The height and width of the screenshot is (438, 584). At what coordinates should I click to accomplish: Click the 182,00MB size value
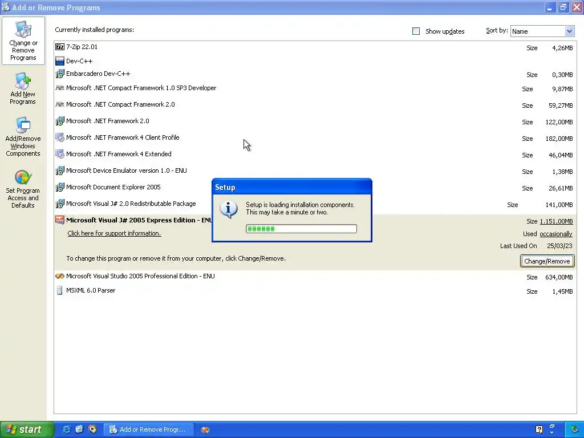coord(559,139)
